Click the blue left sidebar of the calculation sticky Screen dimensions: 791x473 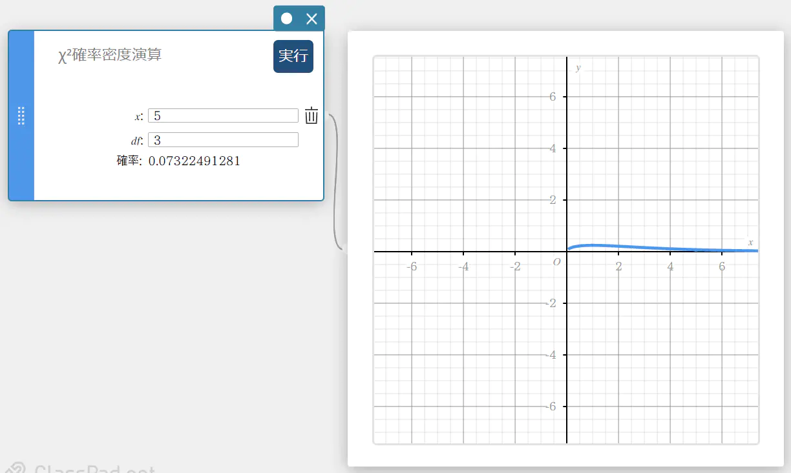[21, 168]
